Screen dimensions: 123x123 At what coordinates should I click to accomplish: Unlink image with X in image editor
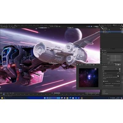point(120,65)
